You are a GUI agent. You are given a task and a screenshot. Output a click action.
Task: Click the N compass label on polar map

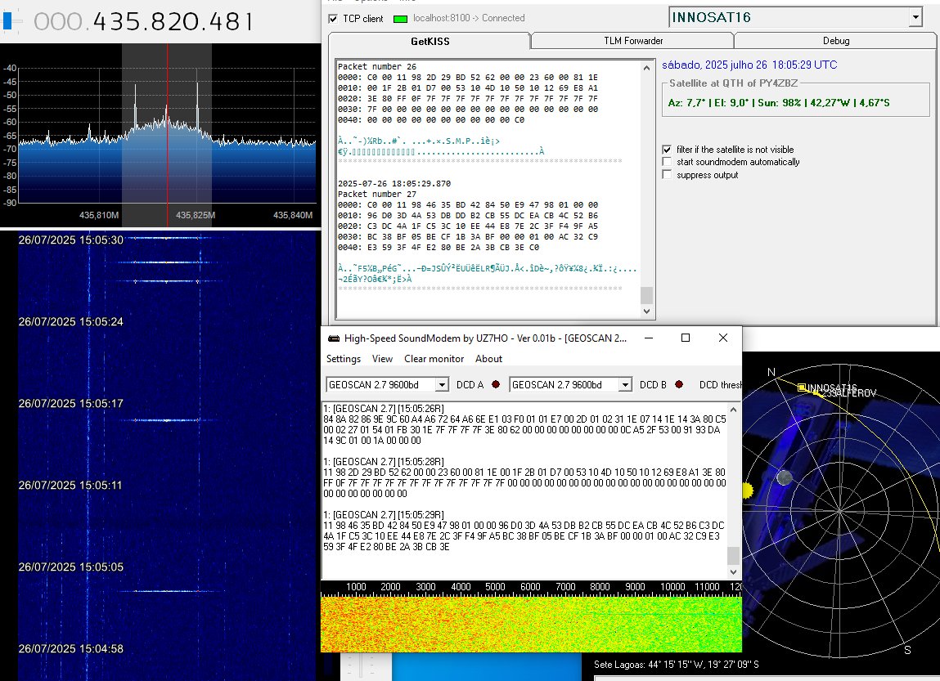pyautogui.click(x=771, y=373)
